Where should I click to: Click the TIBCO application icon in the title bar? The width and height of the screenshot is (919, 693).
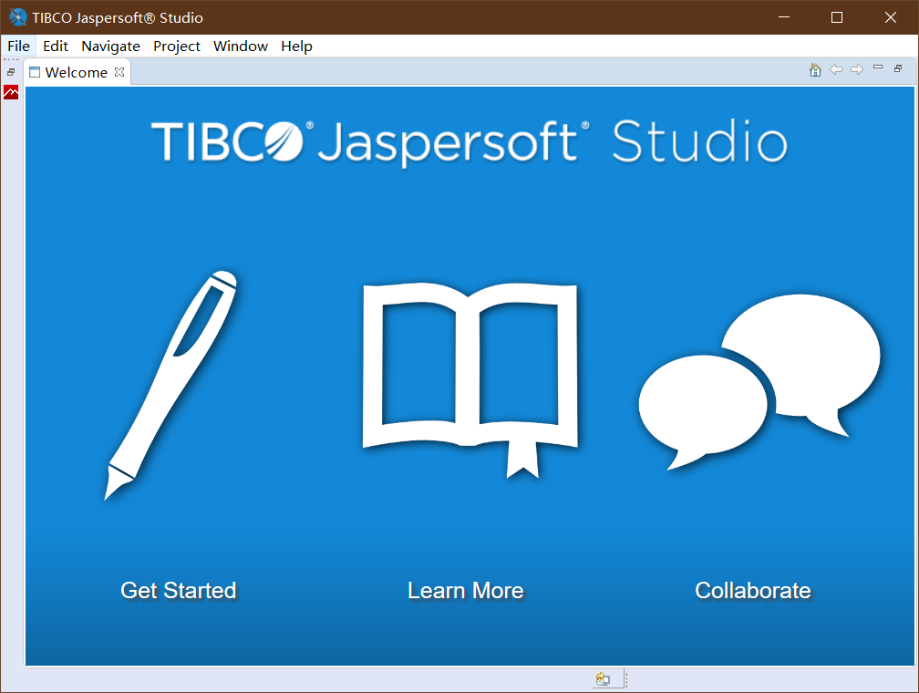[x=16, y=16]
